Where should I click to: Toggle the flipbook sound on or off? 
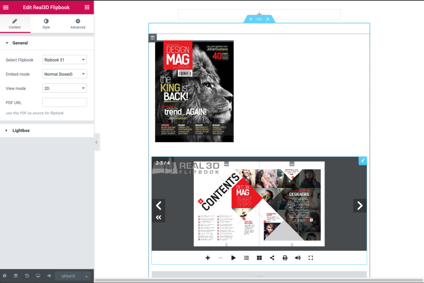(x=298, y=258)
